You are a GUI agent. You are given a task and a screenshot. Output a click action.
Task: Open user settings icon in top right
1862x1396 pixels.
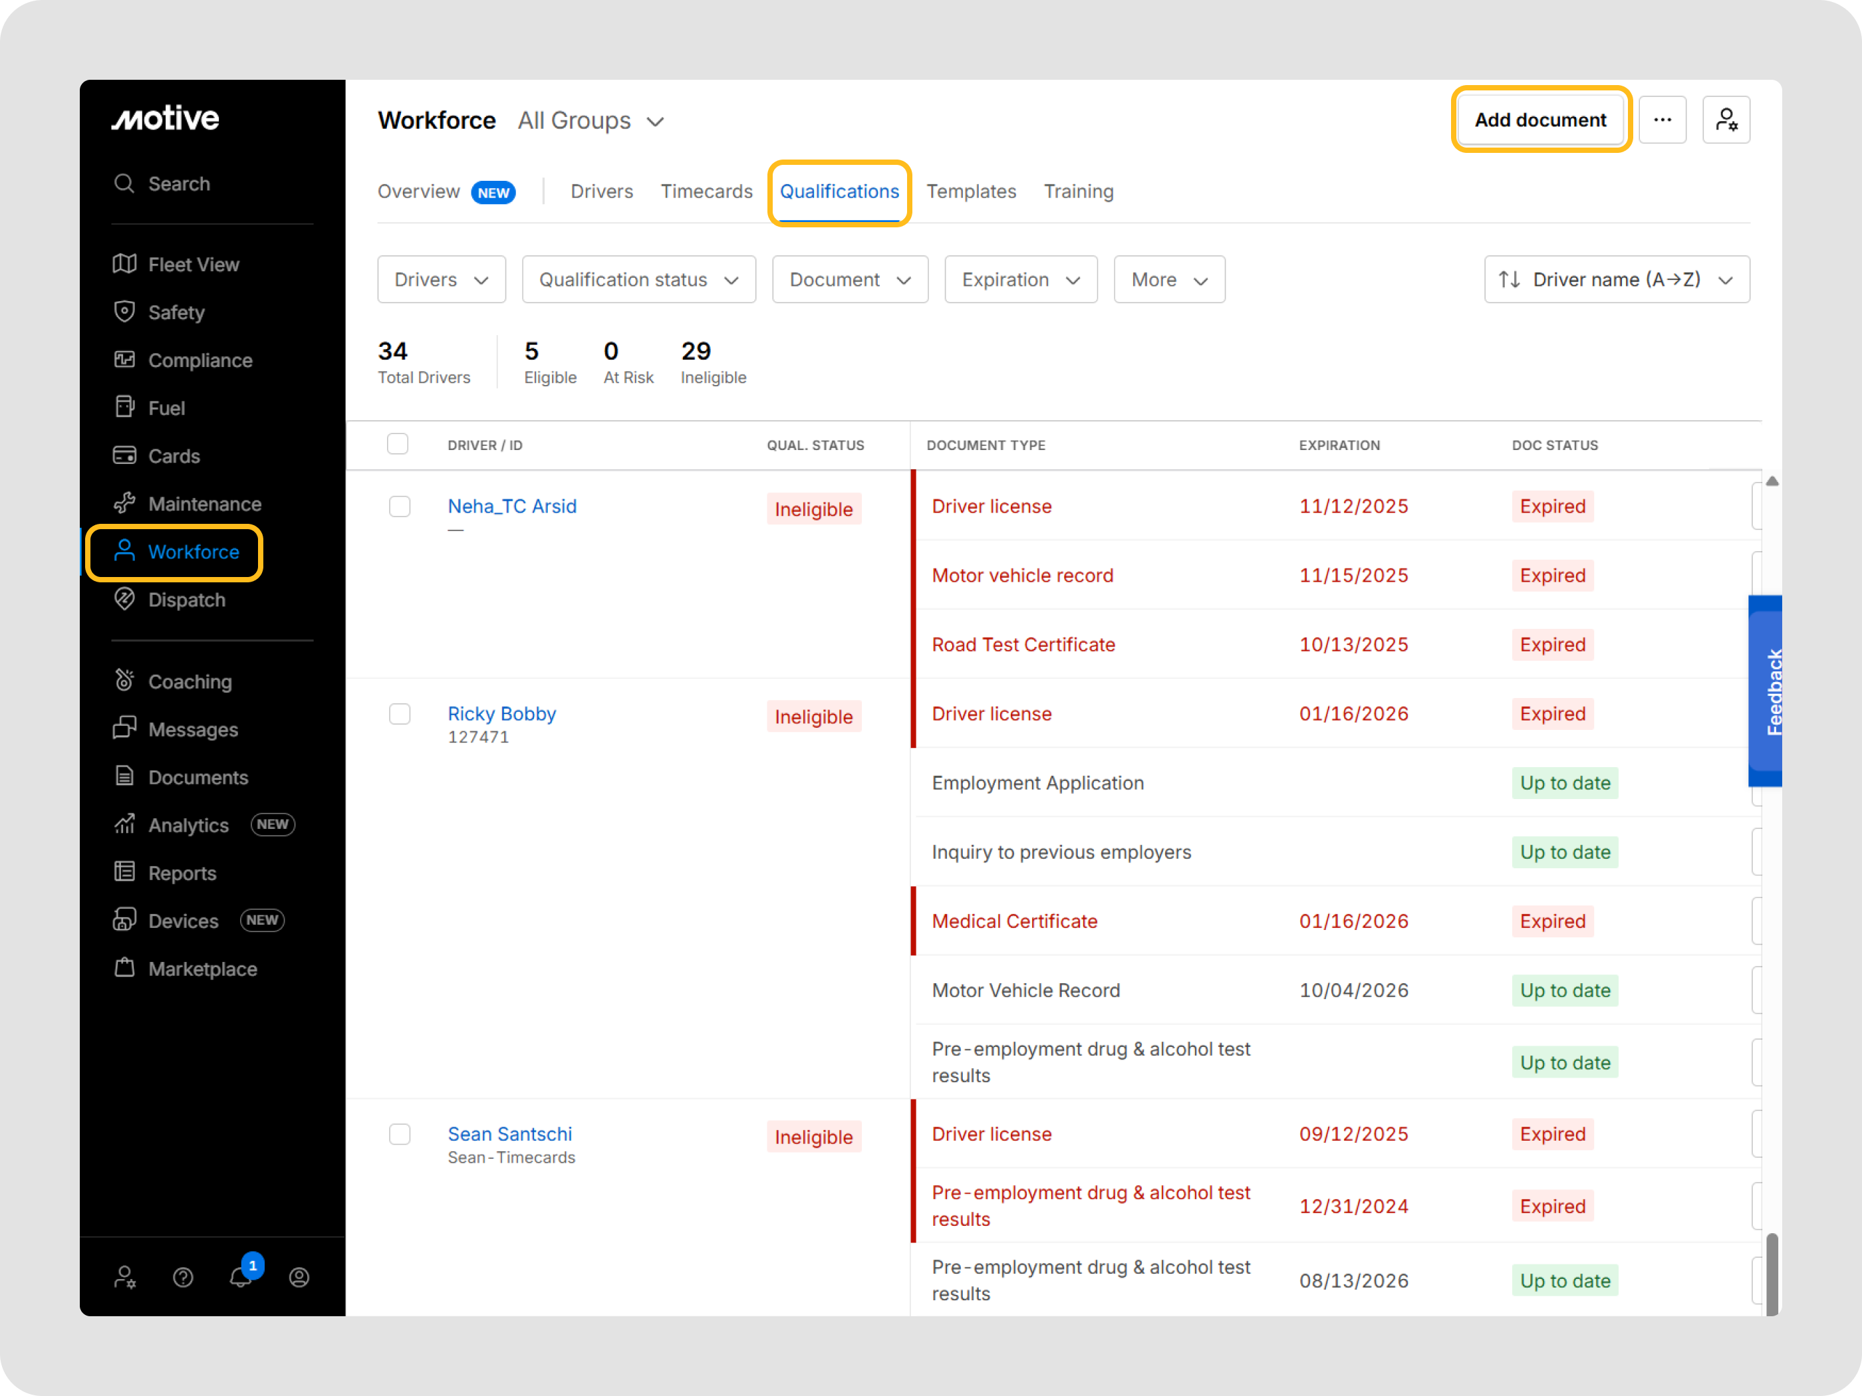[x=1726, y=120]
